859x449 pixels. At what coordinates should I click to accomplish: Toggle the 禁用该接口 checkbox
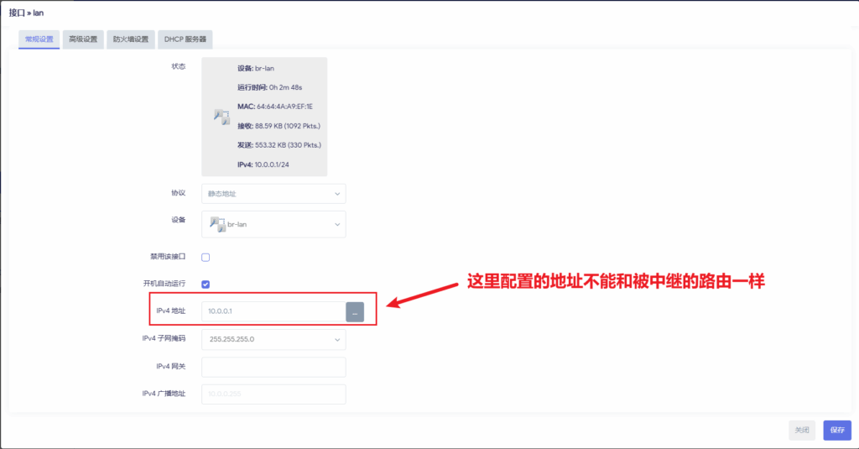click(206, 257)
